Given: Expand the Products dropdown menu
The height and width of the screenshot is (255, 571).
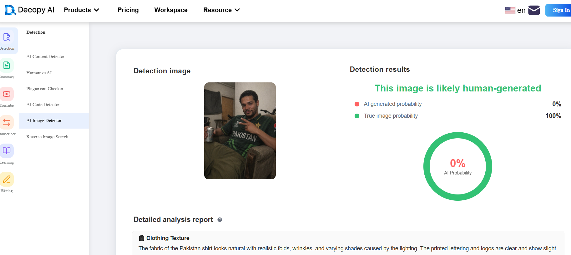Looking at the screenshot, I should coord(82,10).
